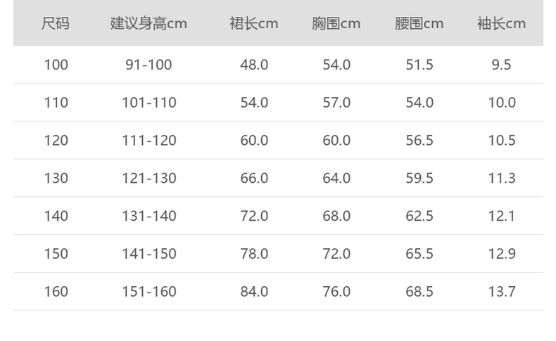The image size is (556, 341).
Task: Select the 141-150 height range cell
Action: click(149, 254)
